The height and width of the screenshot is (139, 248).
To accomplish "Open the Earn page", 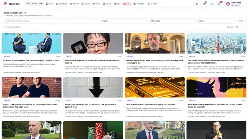I will click(x=117, y=4).
